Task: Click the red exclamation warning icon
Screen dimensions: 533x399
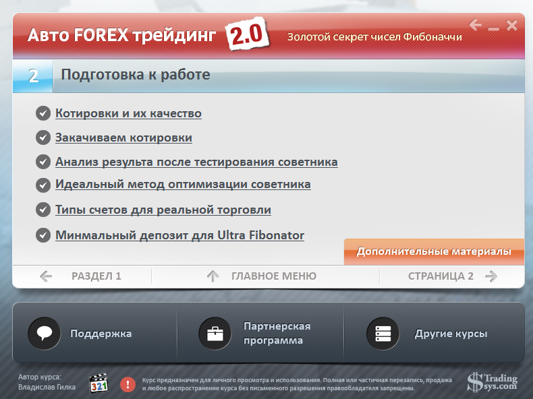Action: pos(128,383)
